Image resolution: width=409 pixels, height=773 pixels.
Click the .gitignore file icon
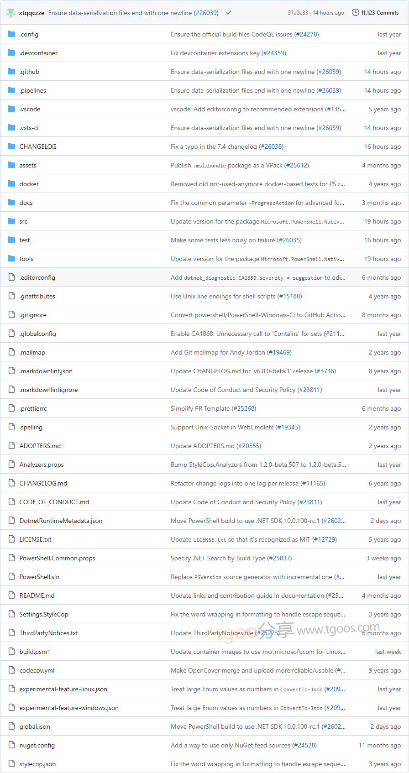click(x=11, y=315)
